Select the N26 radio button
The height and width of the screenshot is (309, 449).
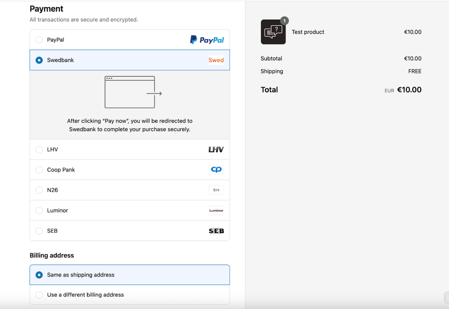[39, 190]
